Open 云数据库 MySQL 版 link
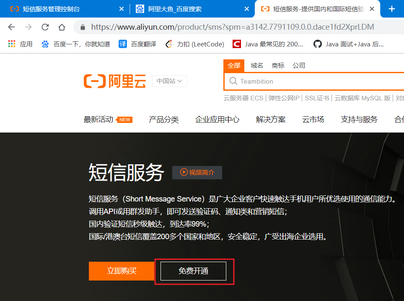Image resolution: width=404 pixels, height=301 pixels. (x=363, y=98)
